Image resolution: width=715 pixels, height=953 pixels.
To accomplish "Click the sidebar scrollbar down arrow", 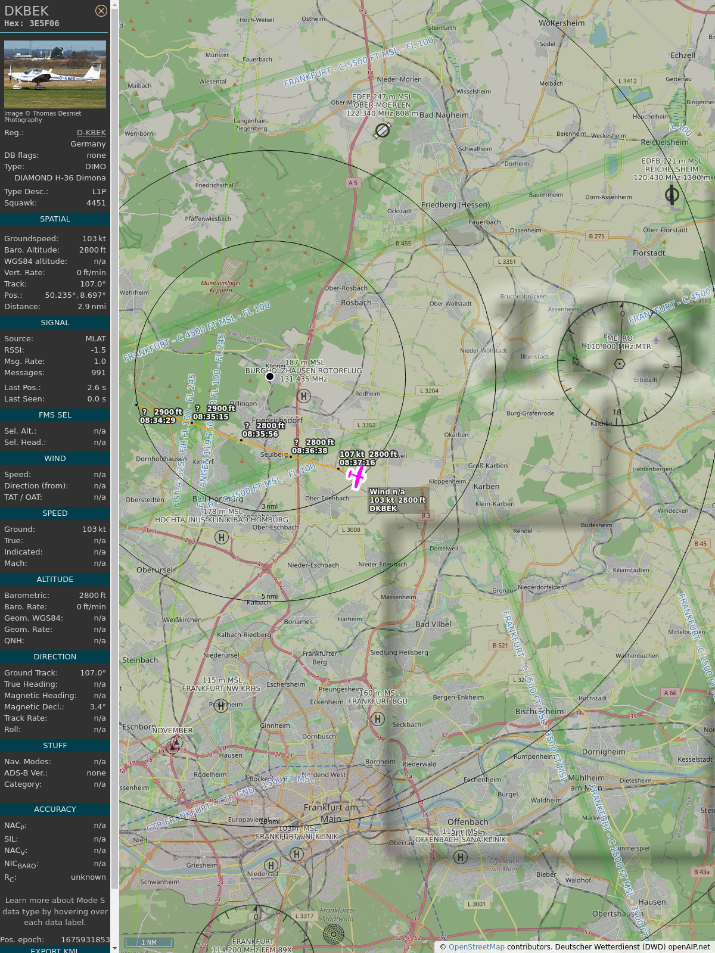I will click(x=115, y=948).
